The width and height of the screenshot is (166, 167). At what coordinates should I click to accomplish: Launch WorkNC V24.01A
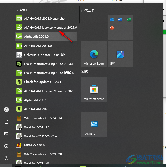tap(36, 127)
